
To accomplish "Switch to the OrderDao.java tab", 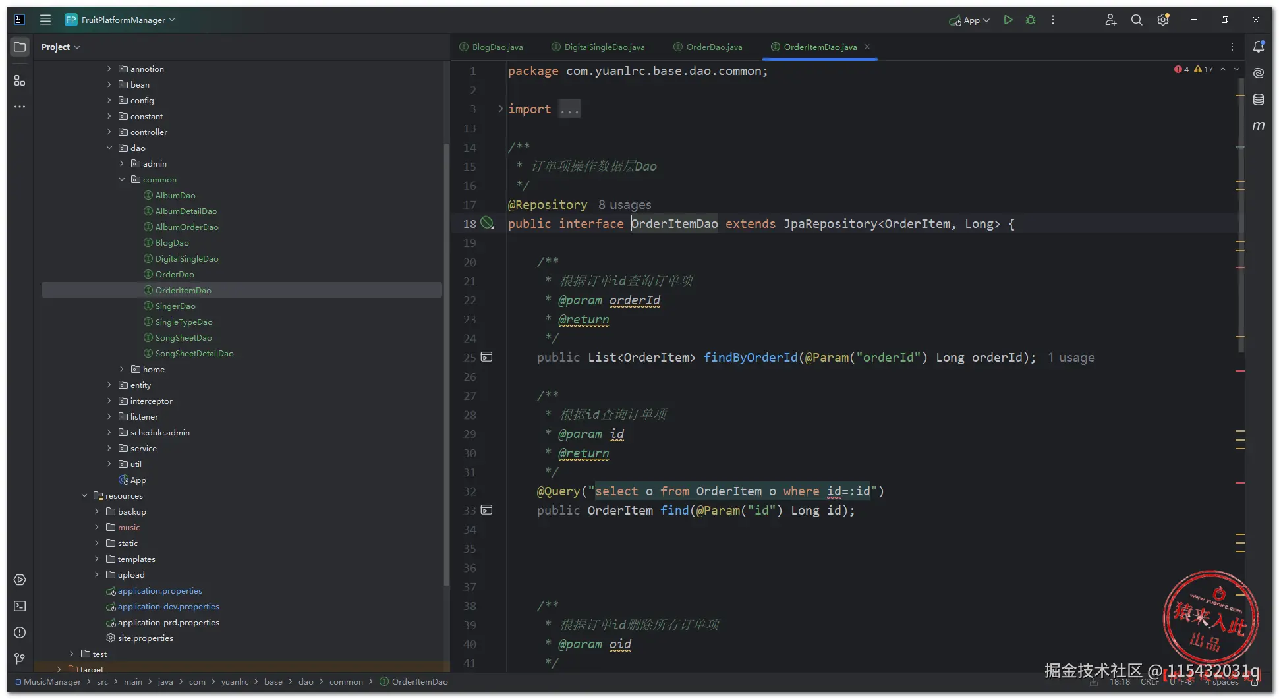I will pos(708,47).
